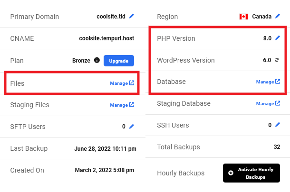The height and width of the screenshot is (192, 290).
Task: Open the Staging Files Manage link
Action: 122,105
